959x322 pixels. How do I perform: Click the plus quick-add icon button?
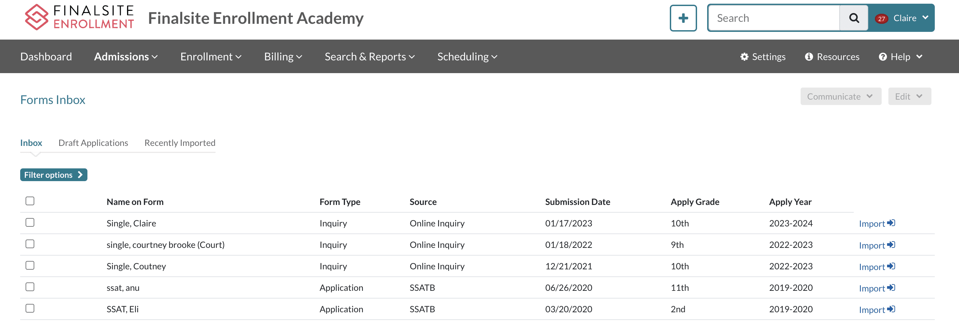point(683,18)
